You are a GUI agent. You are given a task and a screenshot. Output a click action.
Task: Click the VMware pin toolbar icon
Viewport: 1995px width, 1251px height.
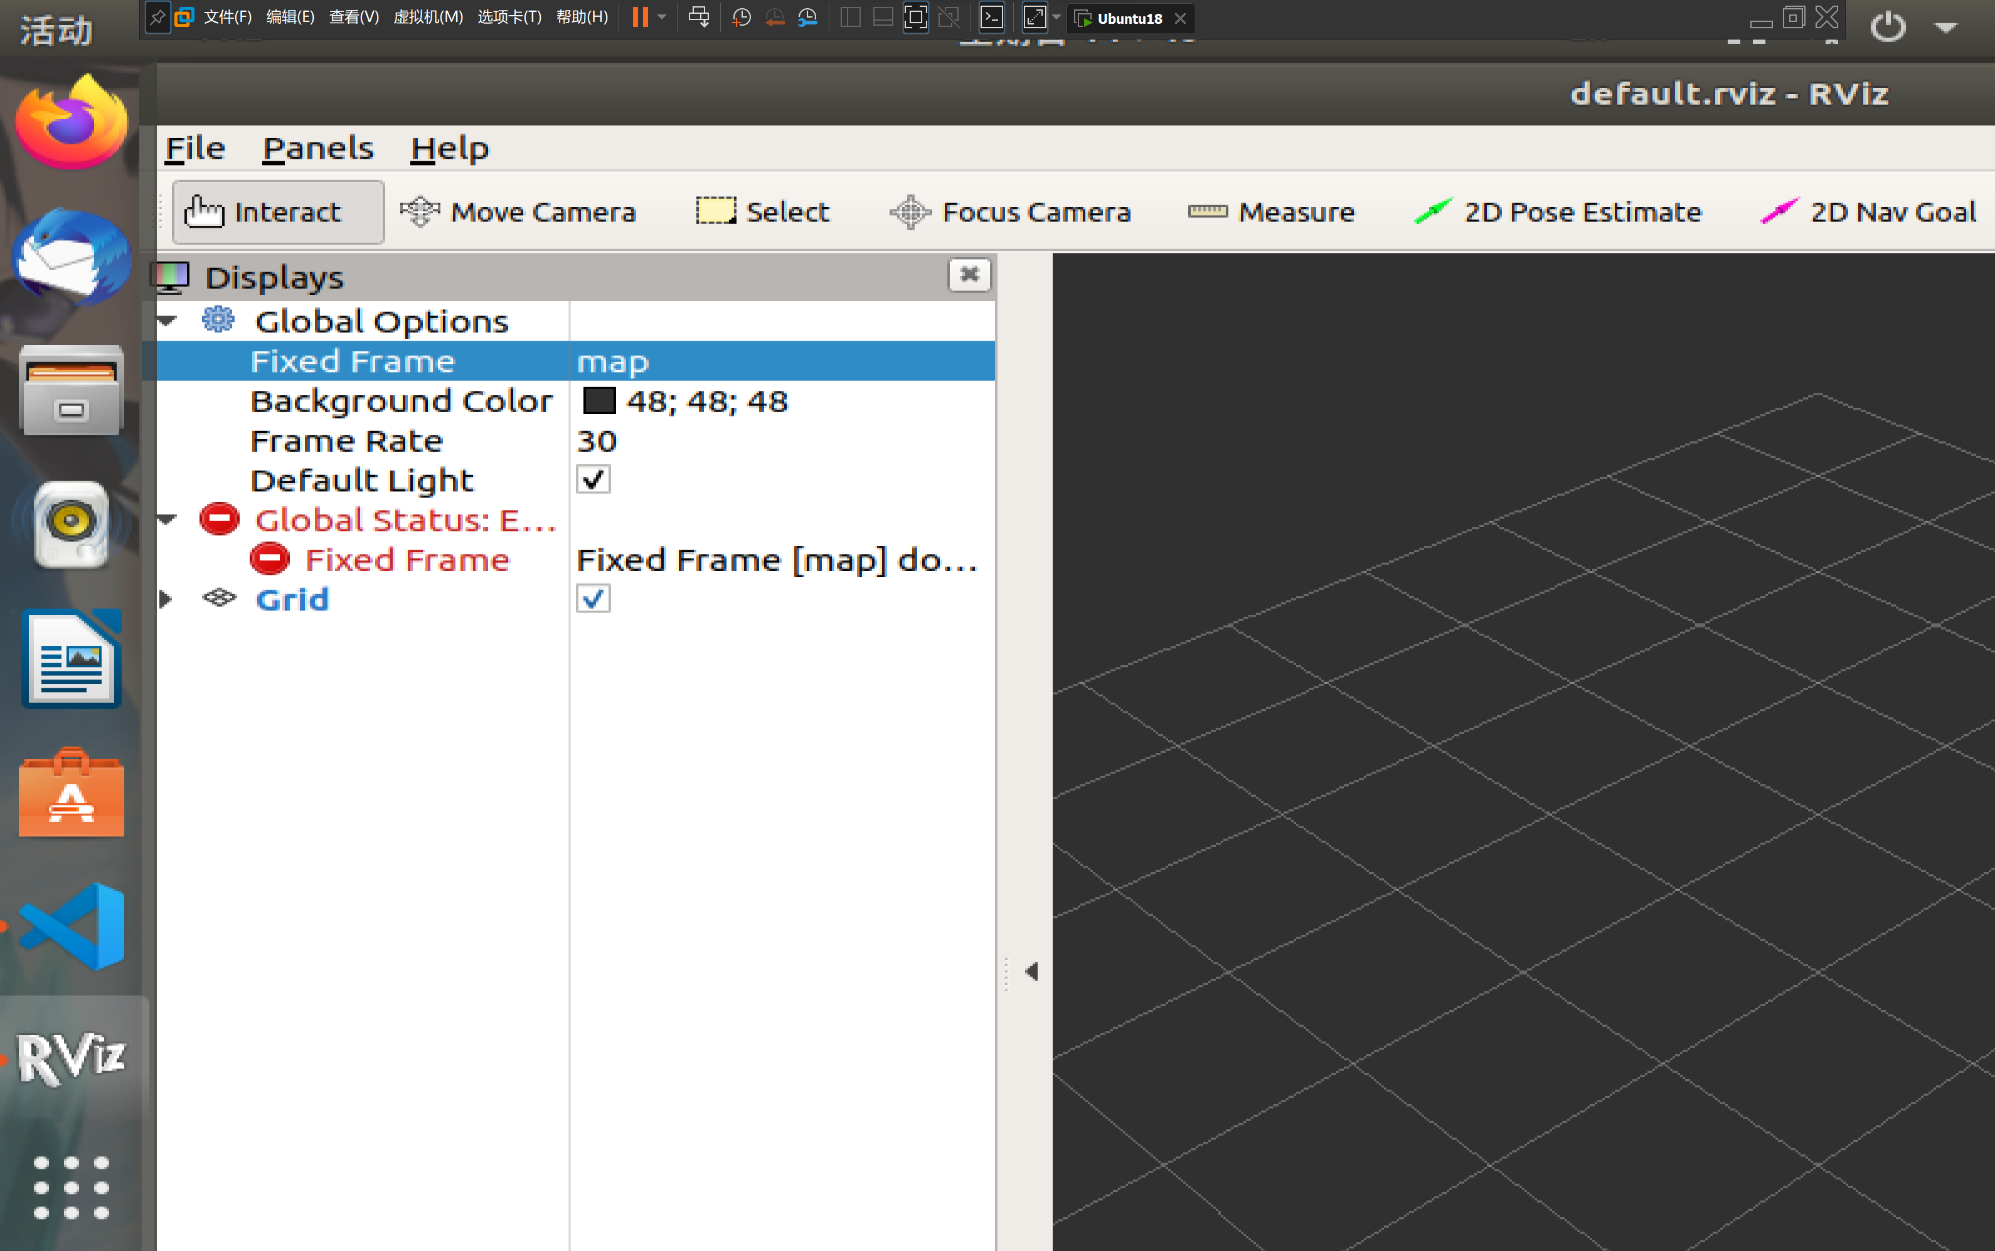157,18
